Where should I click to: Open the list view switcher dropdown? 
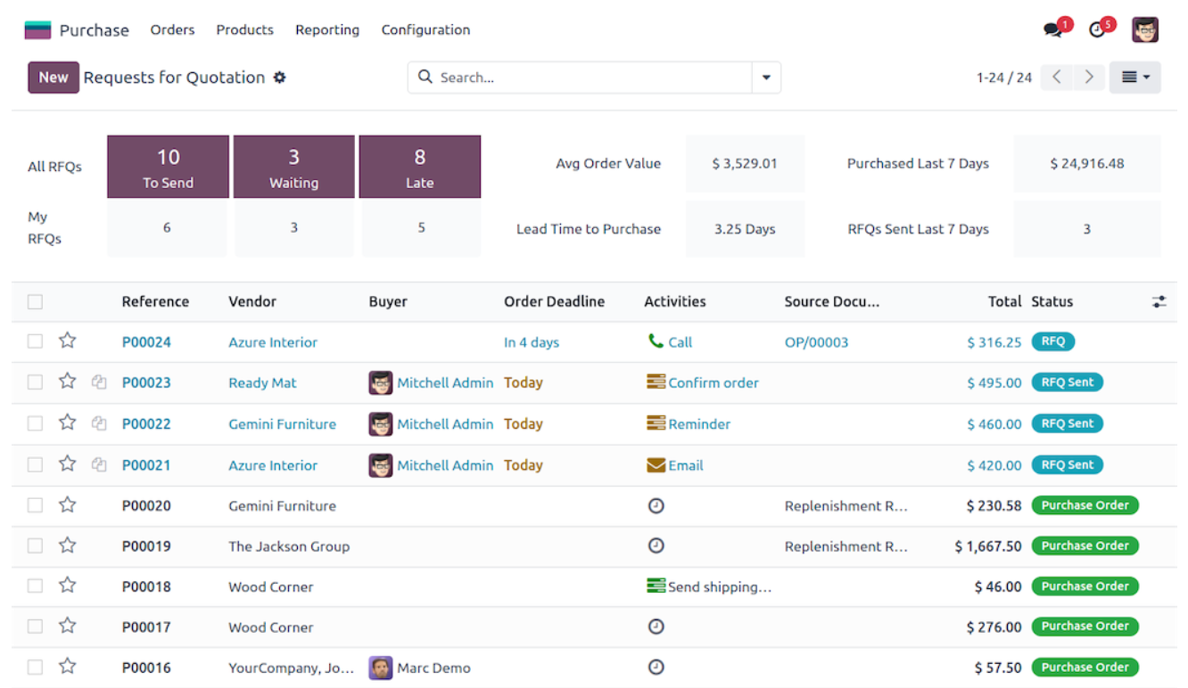pyautogui.click(x=1134, y=78)
